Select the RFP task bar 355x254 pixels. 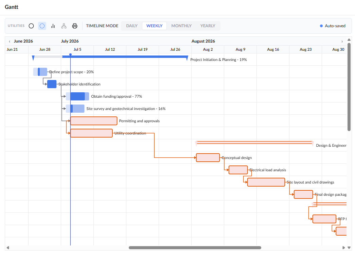[324, 219]
